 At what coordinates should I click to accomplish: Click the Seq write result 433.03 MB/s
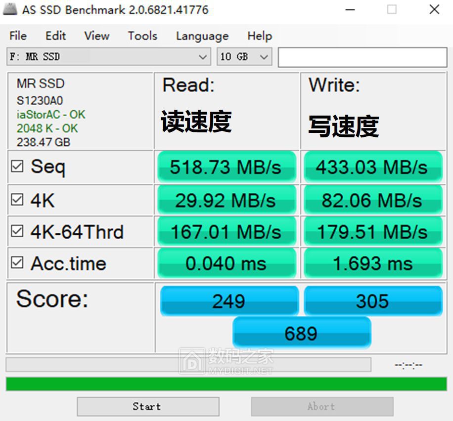point(373,167)
